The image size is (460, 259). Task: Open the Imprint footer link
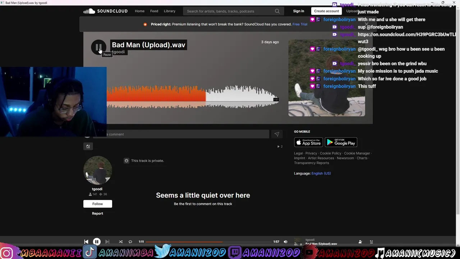pos(299,158)
